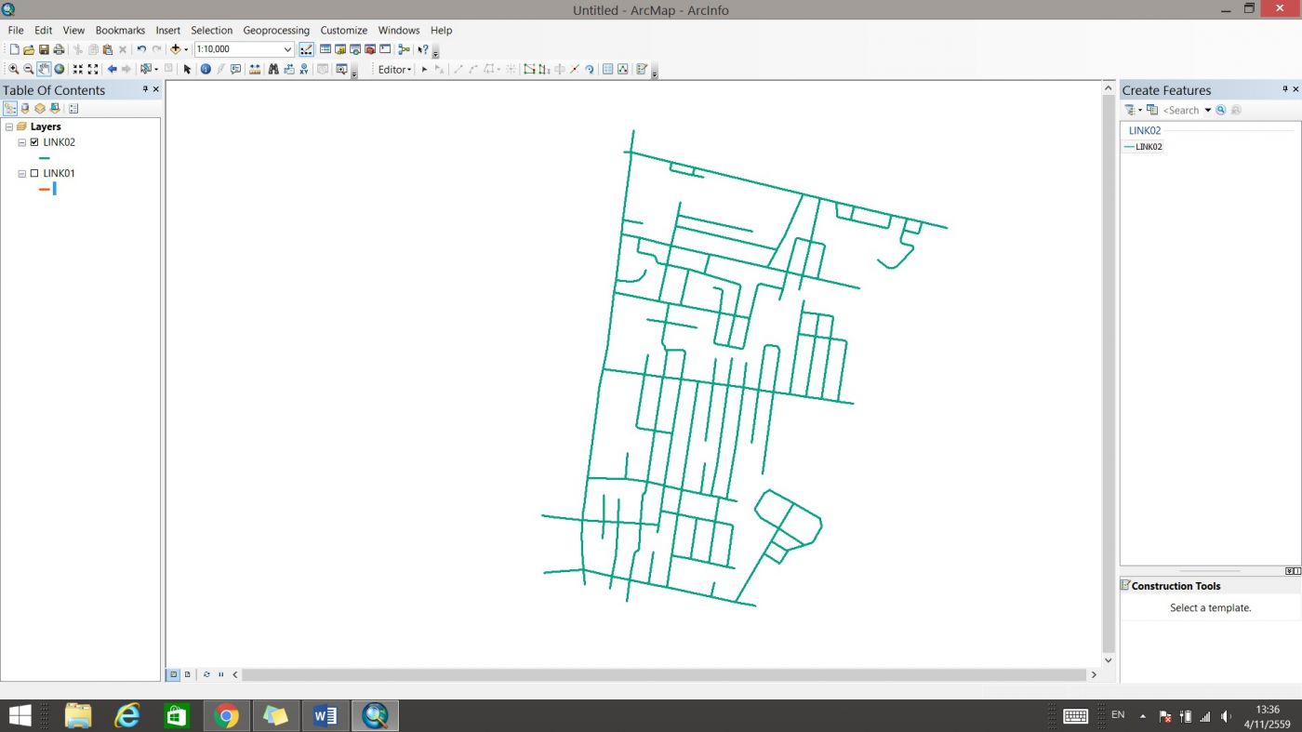
Task: Open the map scale dropdown
Action: [287, 49]
